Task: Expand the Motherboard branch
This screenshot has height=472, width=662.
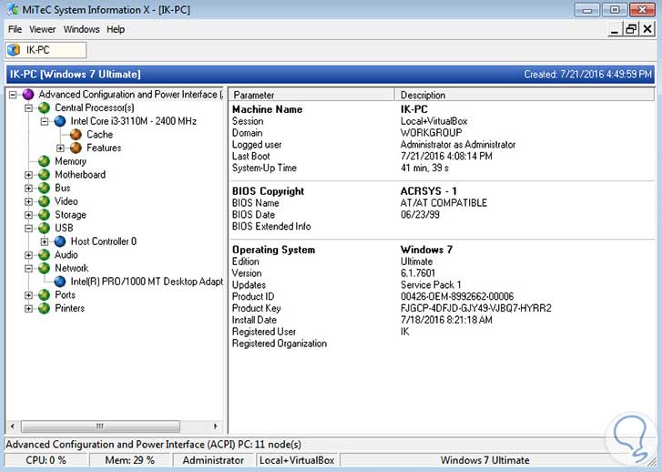Action: tap(28, 175)
